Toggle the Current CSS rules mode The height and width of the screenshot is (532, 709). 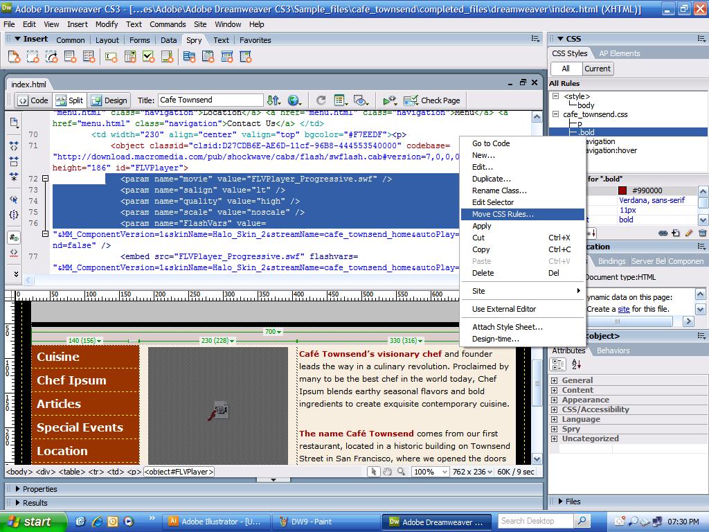[597, 69]
